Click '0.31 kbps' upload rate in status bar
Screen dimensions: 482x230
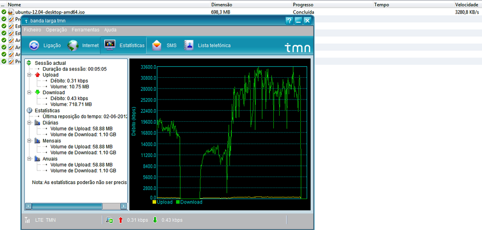tap(138, 220)
